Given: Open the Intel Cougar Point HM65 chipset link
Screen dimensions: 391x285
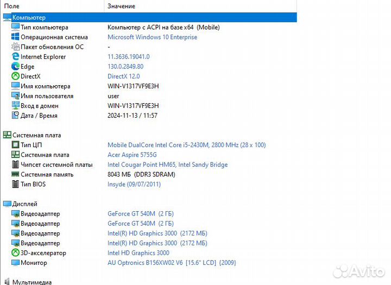Looking at the screenshot, I should click(x=167, y=164).
